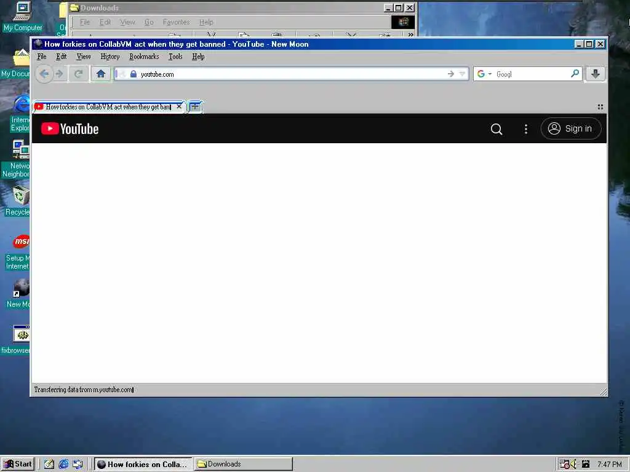This screenshot has width=630, height=472.
Task: Select the New Moon desktop shortcut
Action: [18, 293]
